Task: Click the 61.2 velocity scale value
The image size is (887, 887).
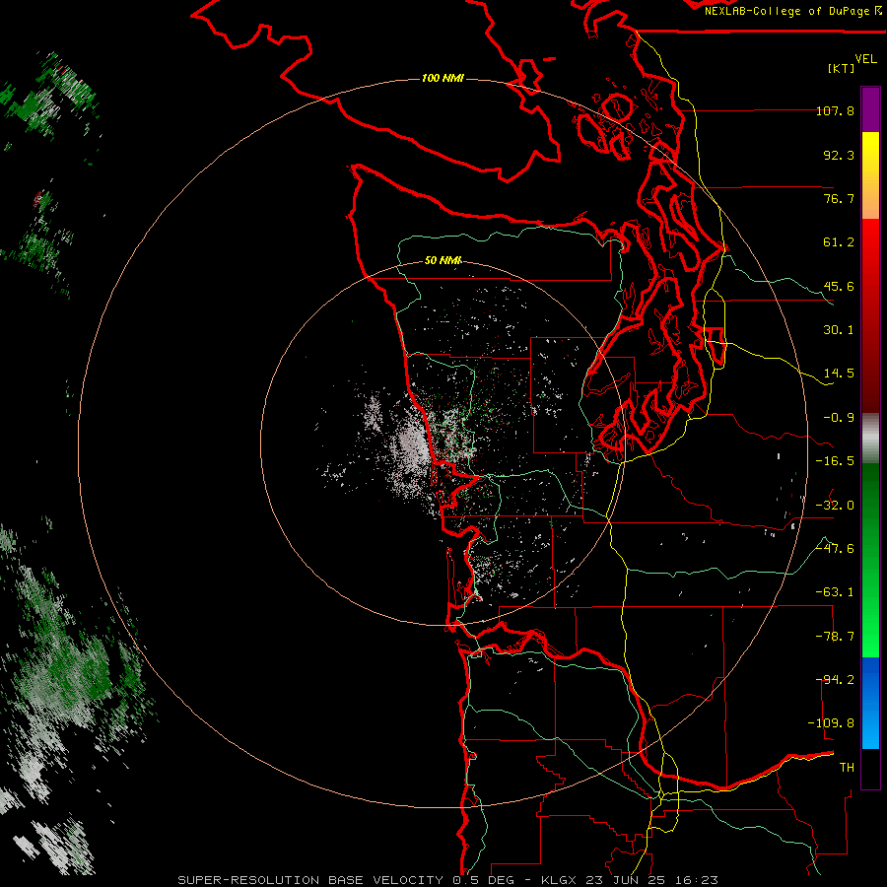Action: tap(839, 242)
